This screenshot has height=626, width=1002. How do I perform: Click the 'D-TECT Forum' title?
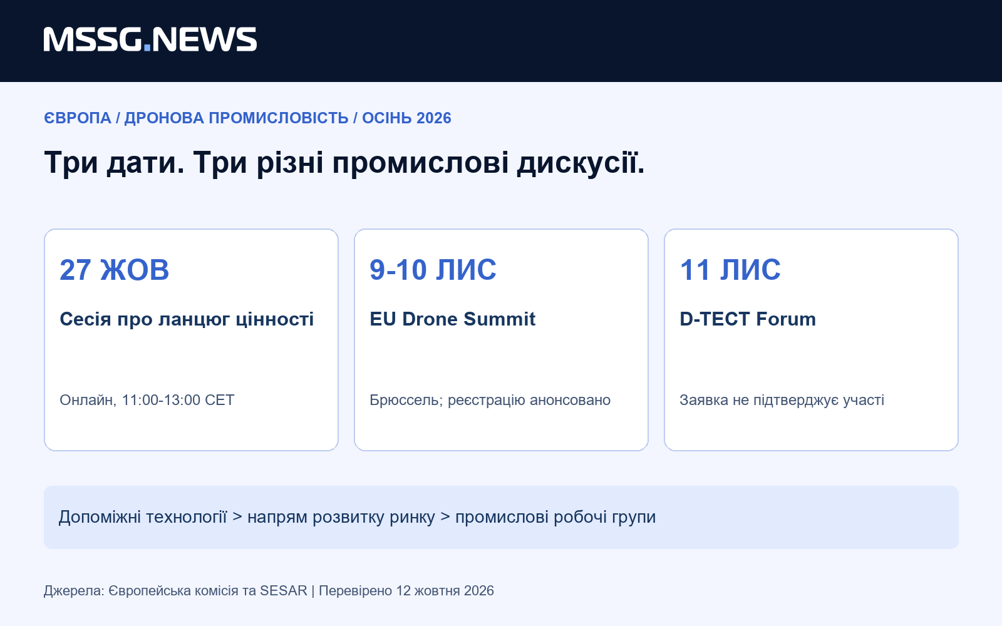coord(748,319)
